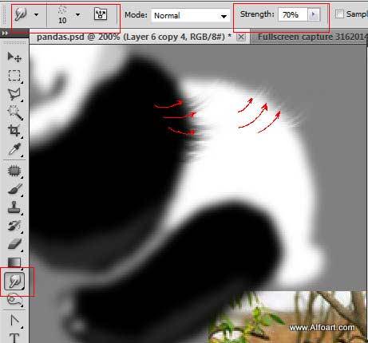368x343 pixels.
Task: Pick the Eyedropper tool
Action: point(14,149)
